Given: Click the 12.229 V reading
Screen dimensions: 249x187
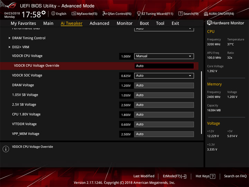Looking at the screenshot, I should click(x=213, y=136).
